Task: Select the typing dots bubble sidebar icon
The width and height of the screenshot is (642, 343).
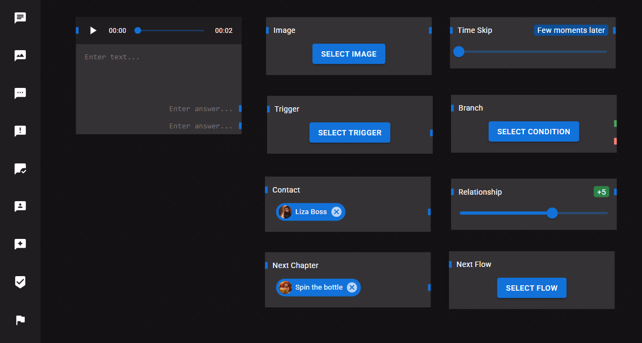Action: 20,93
